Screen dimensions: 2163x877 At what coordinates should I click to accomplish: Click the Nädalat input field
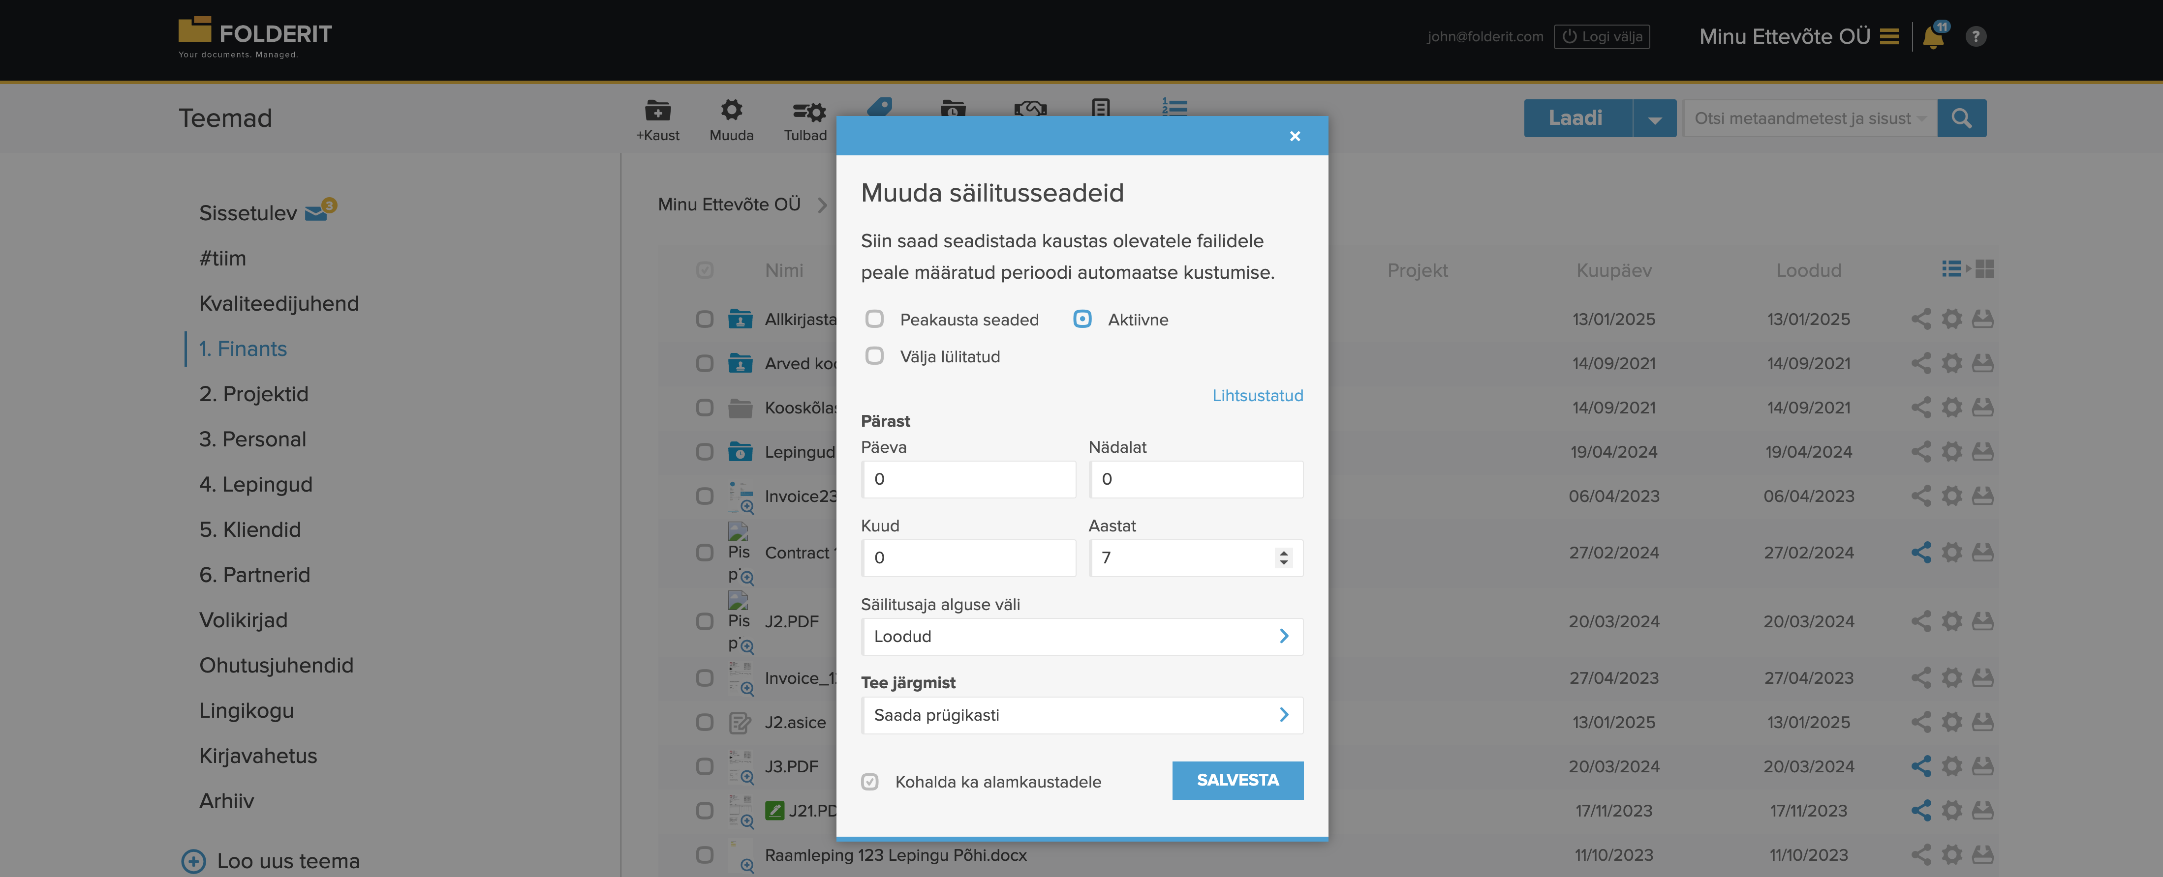click(1196, 479)
